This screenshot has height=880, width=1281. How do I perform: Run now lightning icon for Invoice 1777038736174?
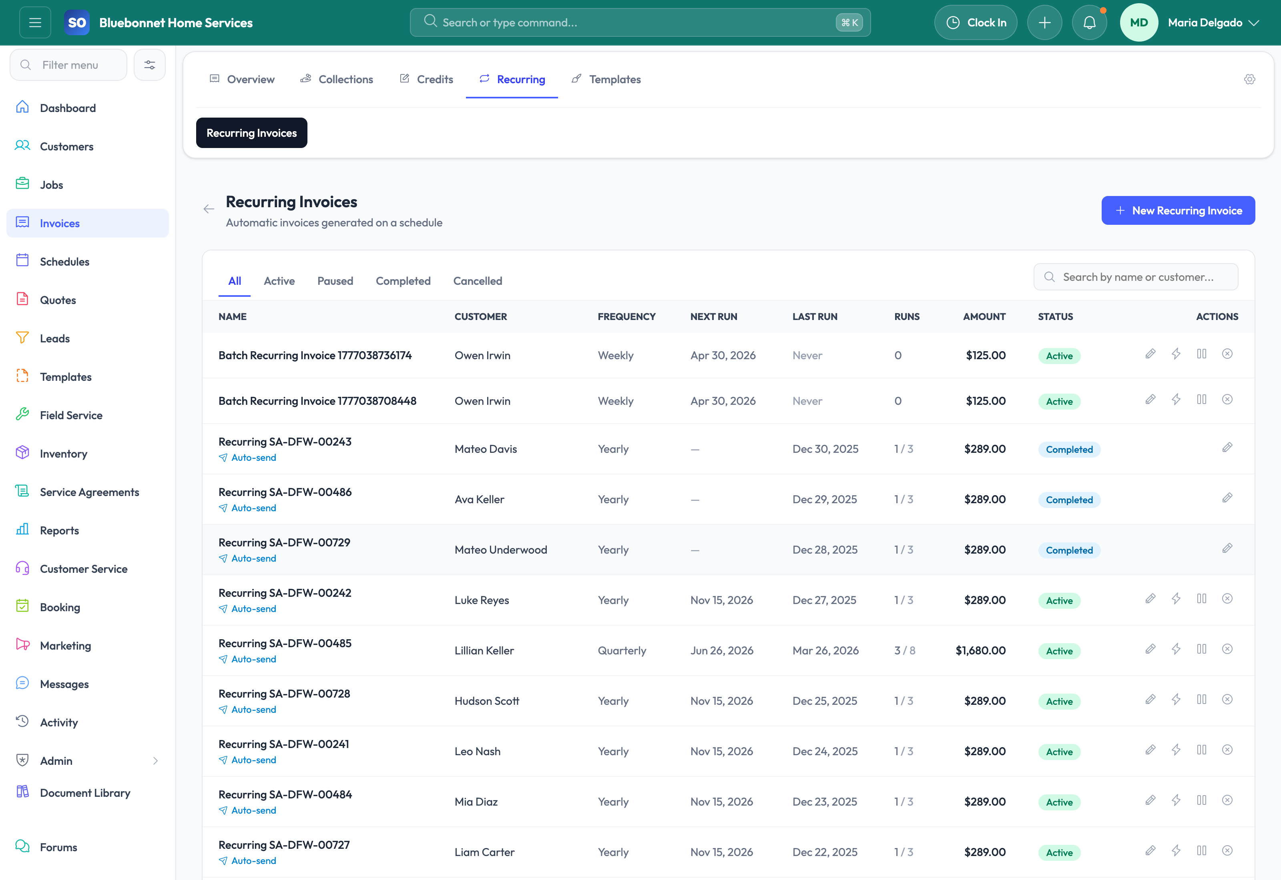coord(1176,354)
